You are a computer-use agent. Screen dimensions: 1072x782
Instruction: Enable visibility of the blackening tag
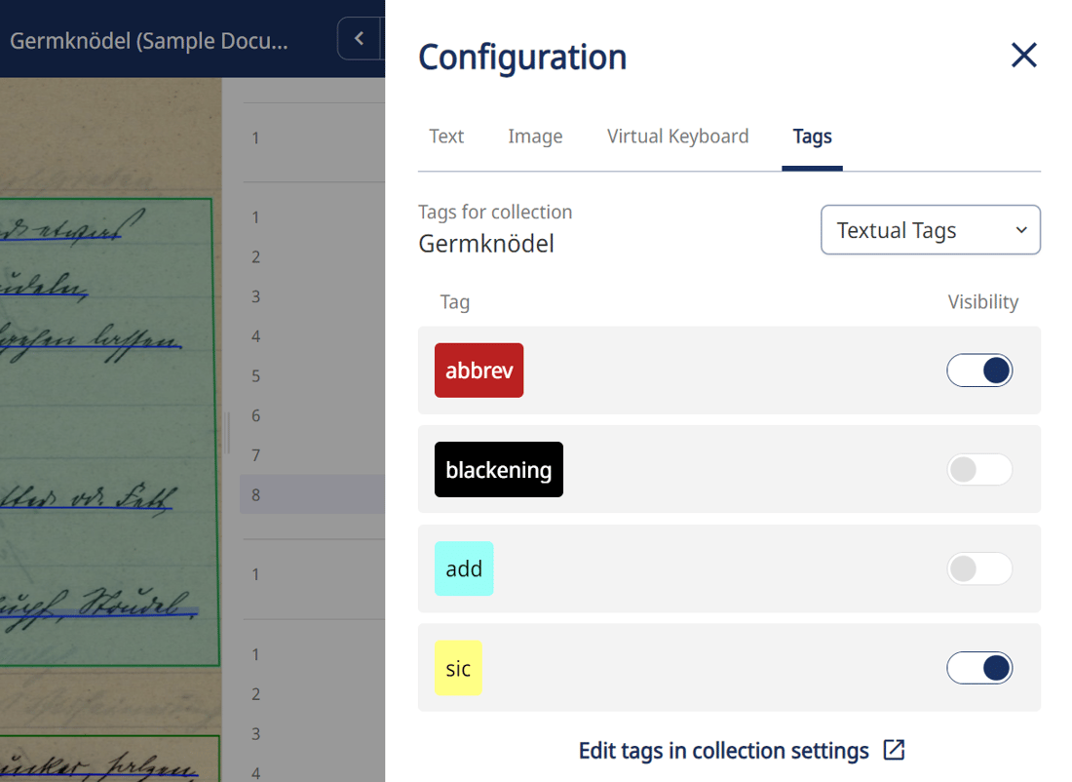click(979, 469)
